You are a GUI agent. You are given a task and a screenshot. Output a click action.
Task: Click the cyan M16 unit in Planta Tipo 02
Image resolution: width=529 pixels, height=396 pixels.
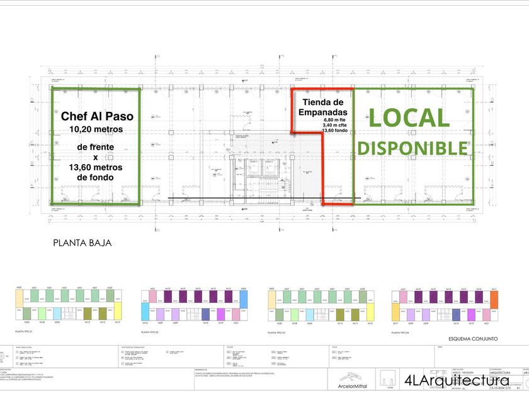coord(145,312)
